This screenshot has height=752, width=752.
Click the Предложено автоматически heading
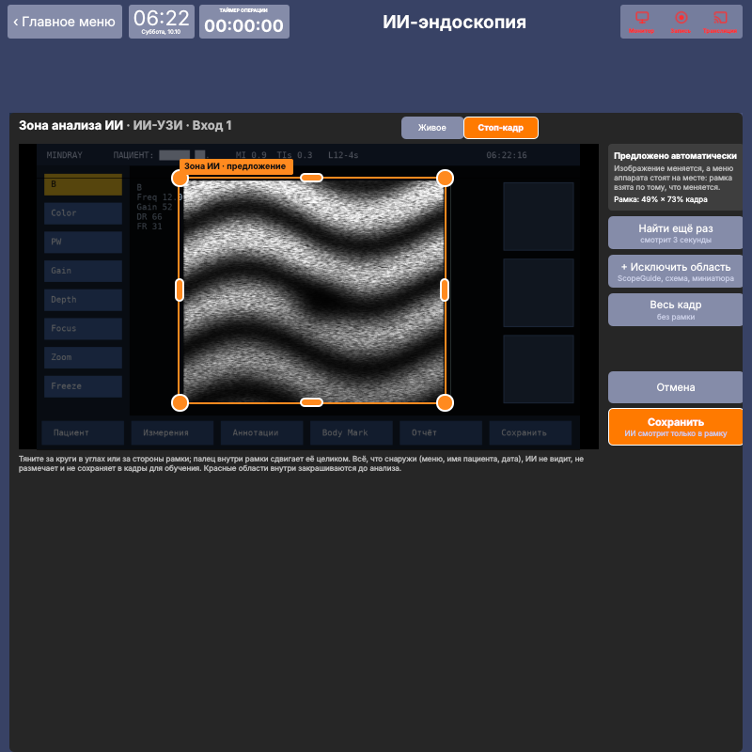click(675, 156)
